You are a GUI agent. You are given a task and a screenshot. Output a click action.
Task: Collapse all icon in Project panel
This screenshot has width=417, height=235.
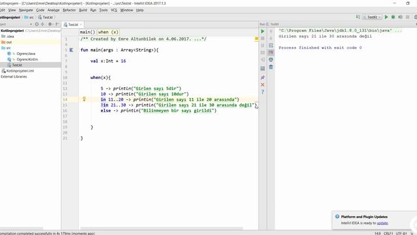(43, 24)
